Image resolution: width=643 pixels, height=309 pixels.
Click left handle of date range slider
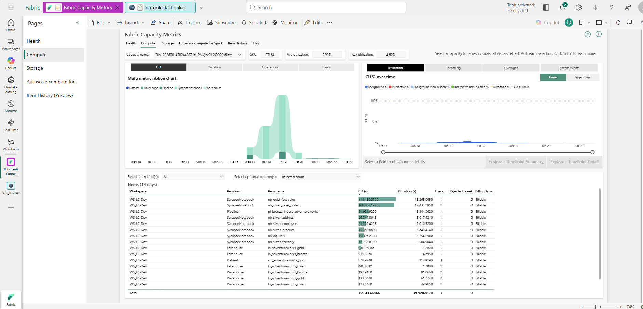[383, 152]
